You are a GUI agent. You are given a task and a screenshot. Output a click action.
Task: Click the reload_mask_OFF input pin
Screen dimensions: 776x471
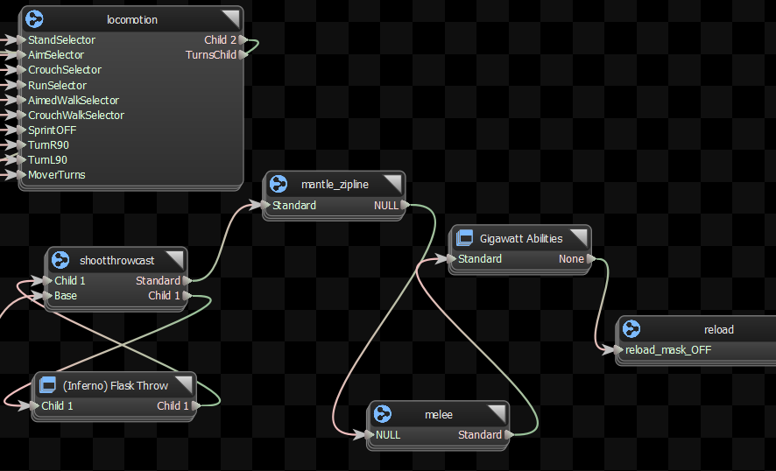tap(618, 350)
